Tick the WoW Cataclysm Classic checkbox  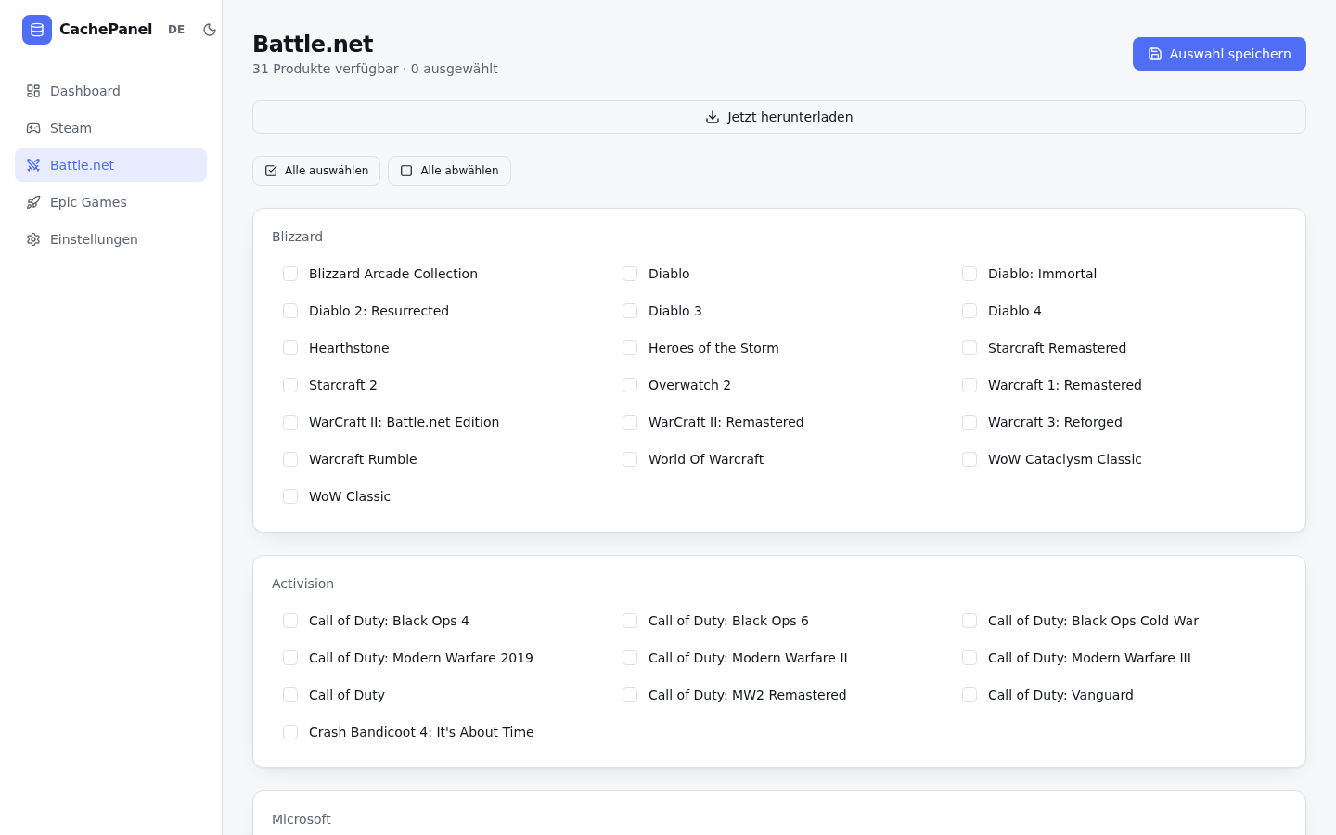(x=970, y=459)
